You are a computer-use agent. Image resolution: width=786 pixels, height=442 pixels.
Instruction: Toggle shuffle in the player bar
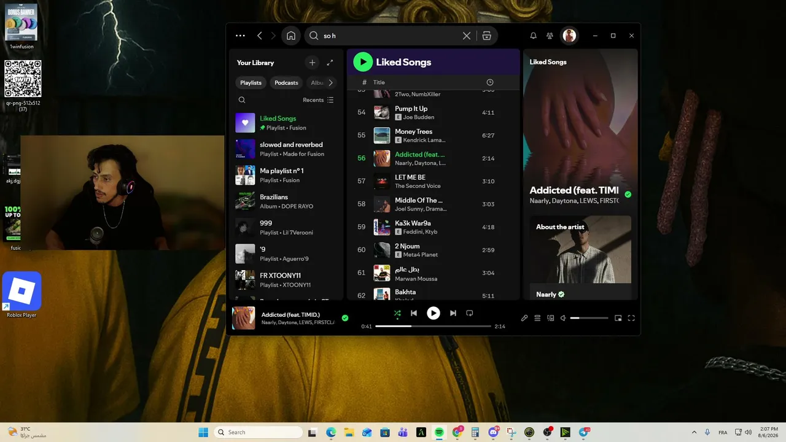397,313
